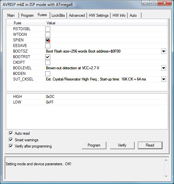The height and width of the screenshot is (184, 174).
Task: Select the SPIEN fuse label
Action: (18, 40)
